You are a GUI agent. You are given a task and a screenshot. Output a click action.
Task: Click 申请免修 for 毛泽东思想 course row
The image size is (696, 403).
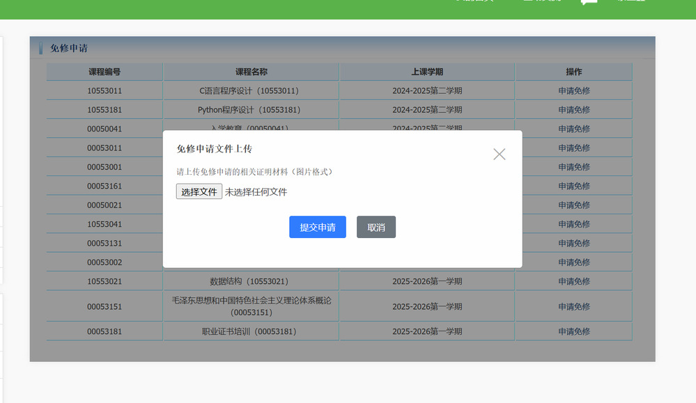(x=573, y=306)
